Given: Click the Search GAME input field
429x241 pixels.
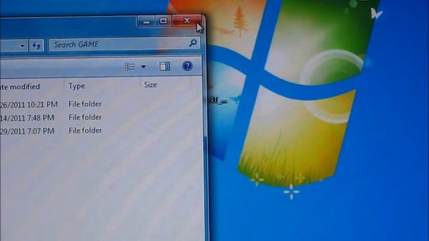Looking at the screenshot, I should point(125,44).
